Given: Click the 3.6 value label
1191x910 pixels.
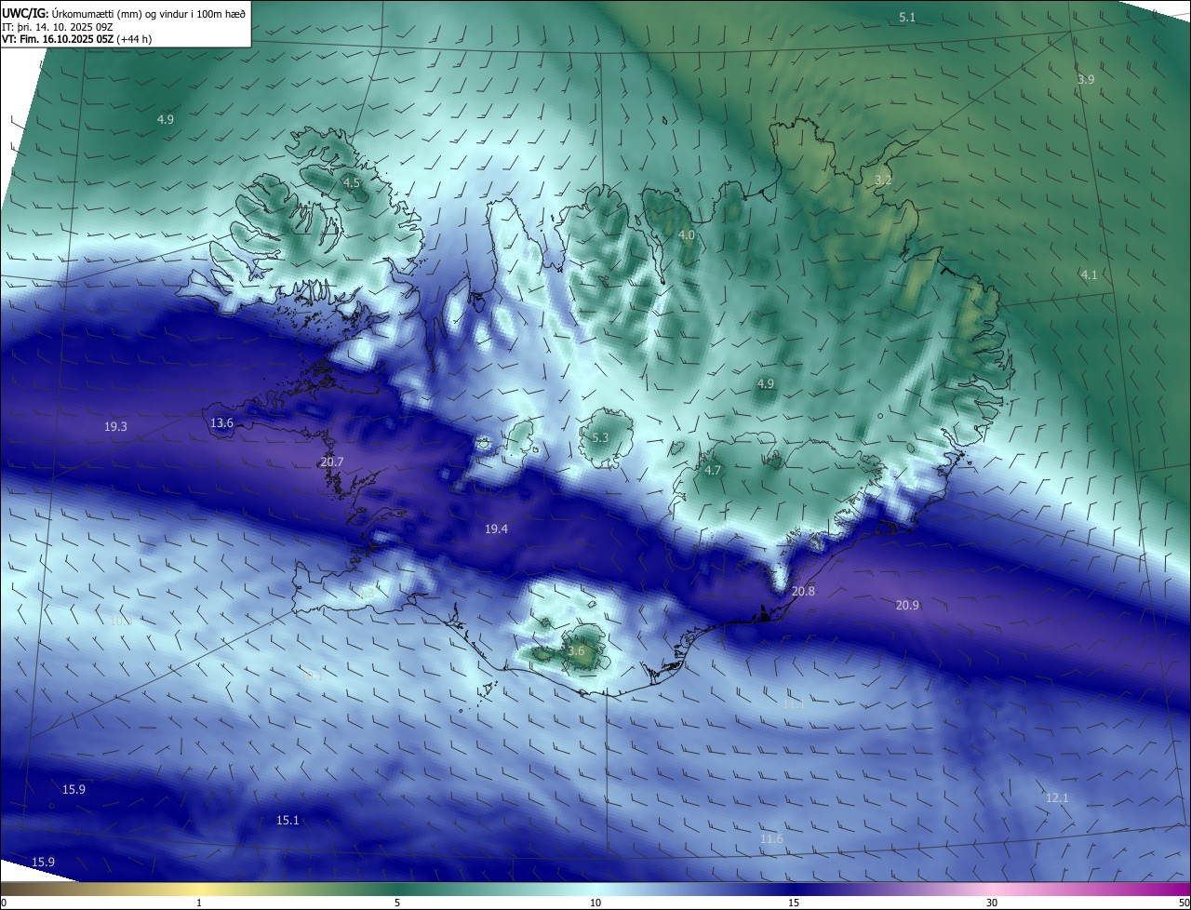Looking at the screenshot, I should pyautogui.click(x=576, y=651).
